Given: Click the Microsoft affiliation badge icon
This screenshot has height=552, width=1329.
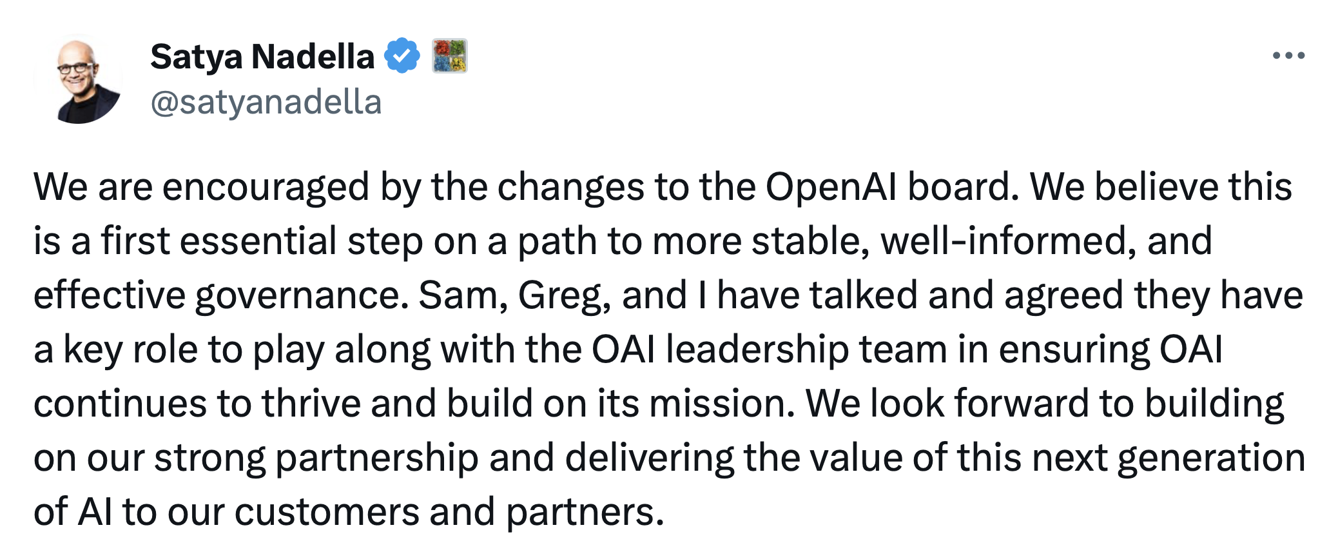Looking at the screenshot, I should [449, 55].
